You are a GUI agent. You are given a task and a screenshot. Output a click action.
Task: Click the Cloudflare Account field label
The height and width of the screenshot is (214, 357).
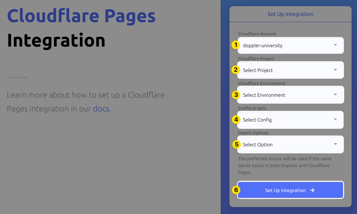(257, 34)
